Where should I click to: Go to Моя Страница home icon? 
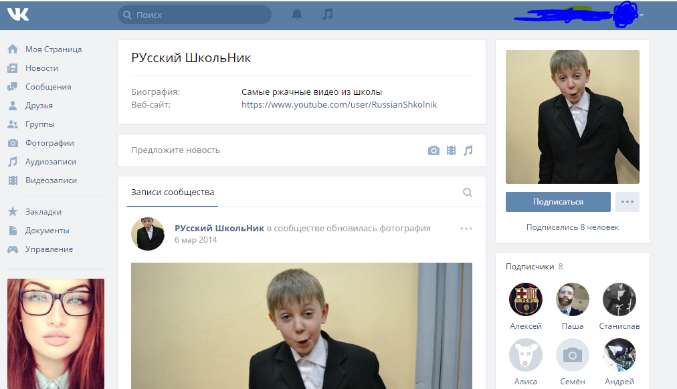click(x=13, y=49)
